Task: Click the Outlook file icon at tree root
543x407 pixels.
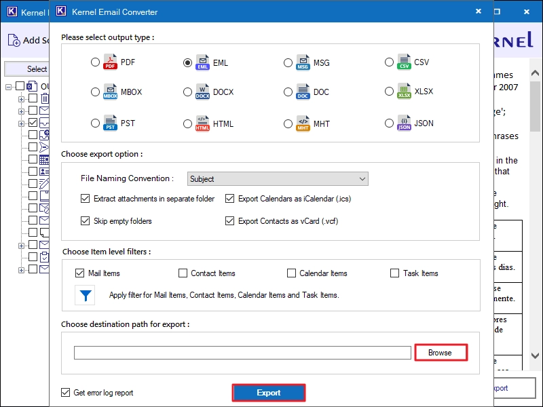Action: pyautogui.click(x=32, y=86)
